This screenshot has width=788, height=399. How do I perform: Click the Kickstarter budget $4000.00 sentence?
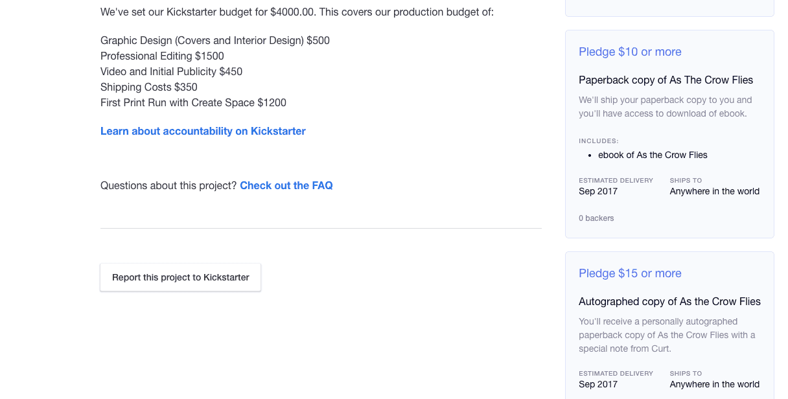297,12
